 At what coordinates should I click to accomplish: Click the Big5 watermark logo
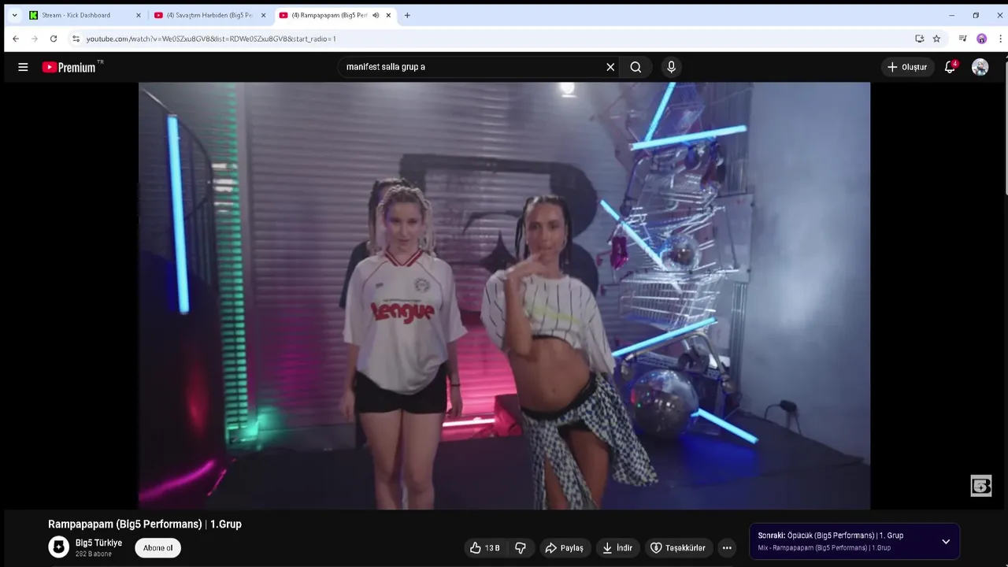[981, 486]
